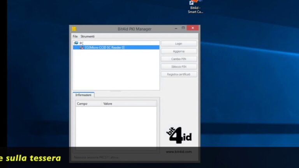Screen dimensions: 299x168
Task: Minimize the Bit4id PKI Manager window
Action: click(176, 28)
